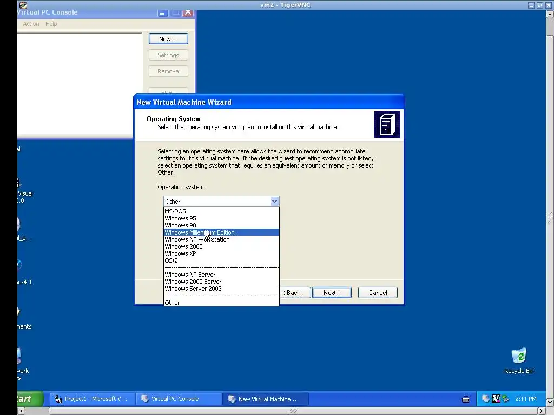Click the Start button on taskbar
Image resolution: width=554 pixels, height=415 pixels.
coord(30,399)
